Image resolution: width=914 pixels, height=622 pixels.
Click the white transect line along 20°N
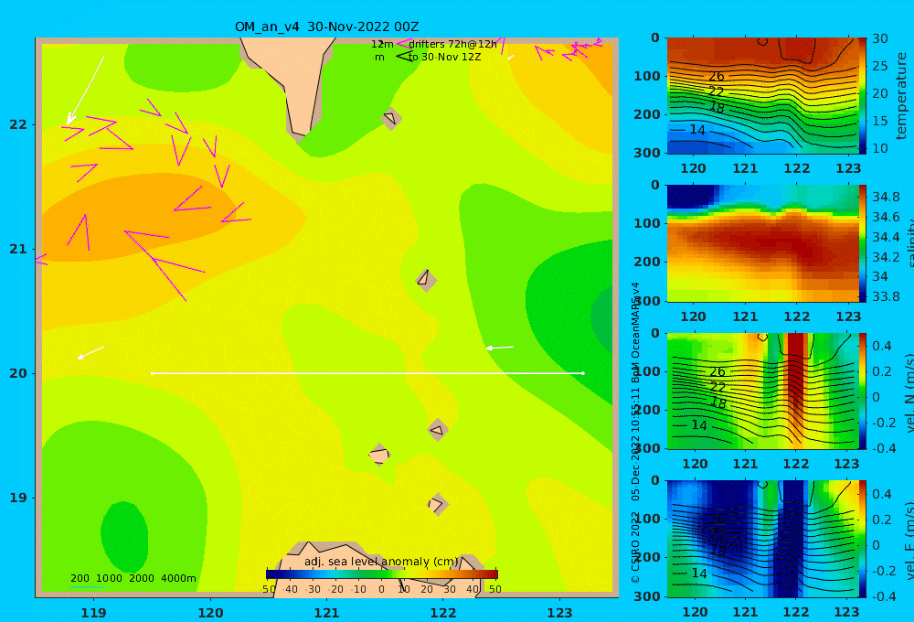tap(367, 373)
